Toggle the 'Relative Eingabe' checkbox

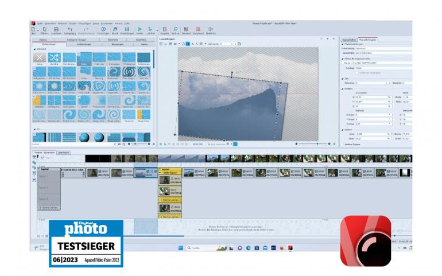(343, 145)
